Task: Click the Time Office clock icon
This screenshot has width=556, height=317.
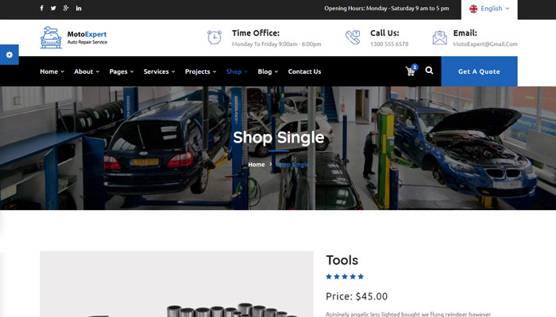Action: click(x=214, y=38)
